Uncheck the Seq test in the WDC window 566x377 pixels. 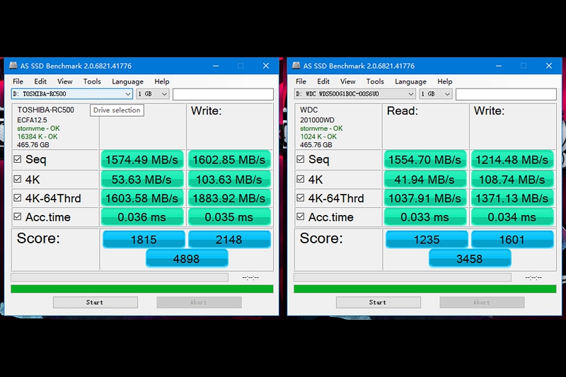[x=300, y=159]
